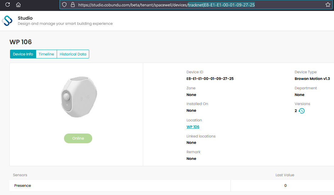This screenshot has width=334, height=195.
Task: View site security via the padlock icon
Action: pyautogui.click(x=73, y=5)
